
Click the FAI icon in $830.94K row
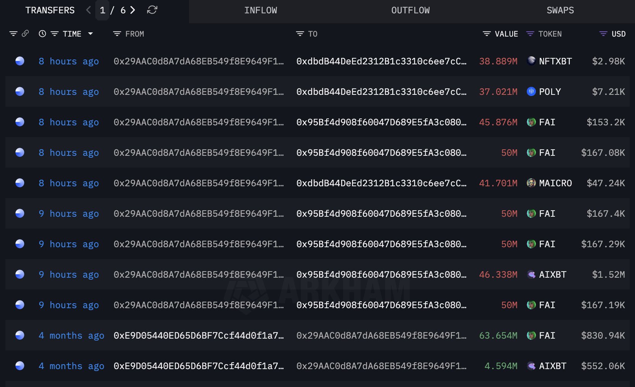pyautogui.click(x=531, y=335)
